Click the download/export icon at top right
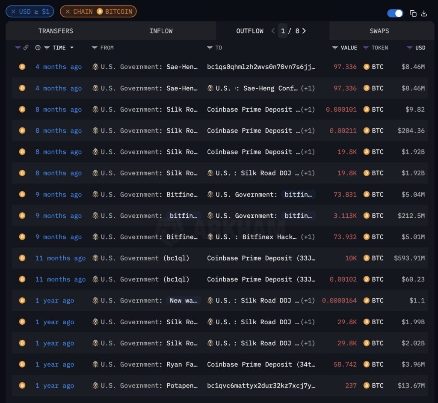The width and height of the screenshot is (438, 403). 424,13
